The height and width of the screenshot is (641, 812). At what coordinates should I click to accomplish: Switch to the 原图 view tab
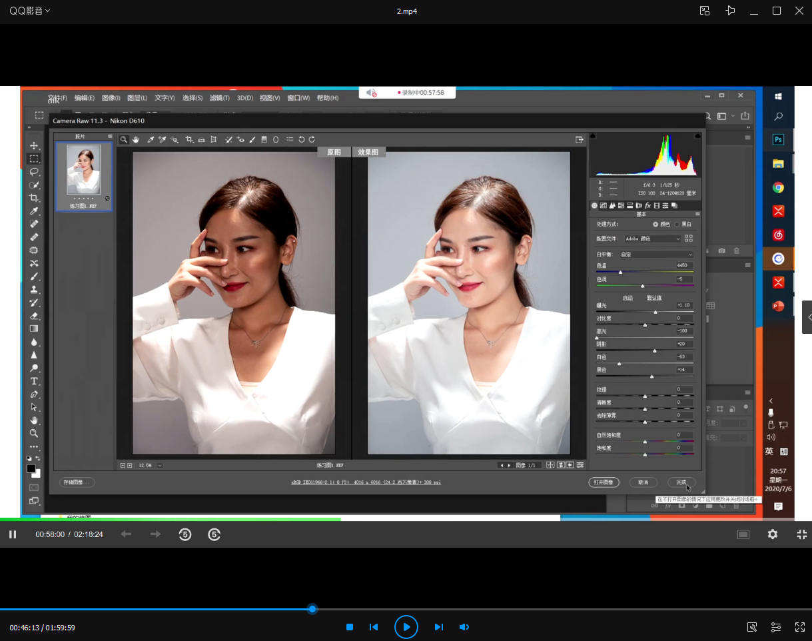[334, 153]
